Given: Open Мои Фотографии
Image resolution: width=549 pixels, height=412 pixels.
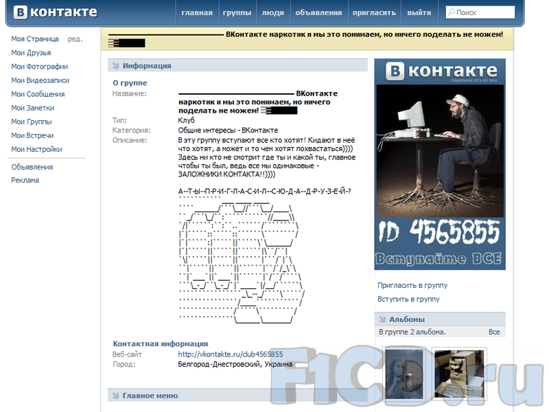Looking at the screenshot, I should tap(40, 67).
